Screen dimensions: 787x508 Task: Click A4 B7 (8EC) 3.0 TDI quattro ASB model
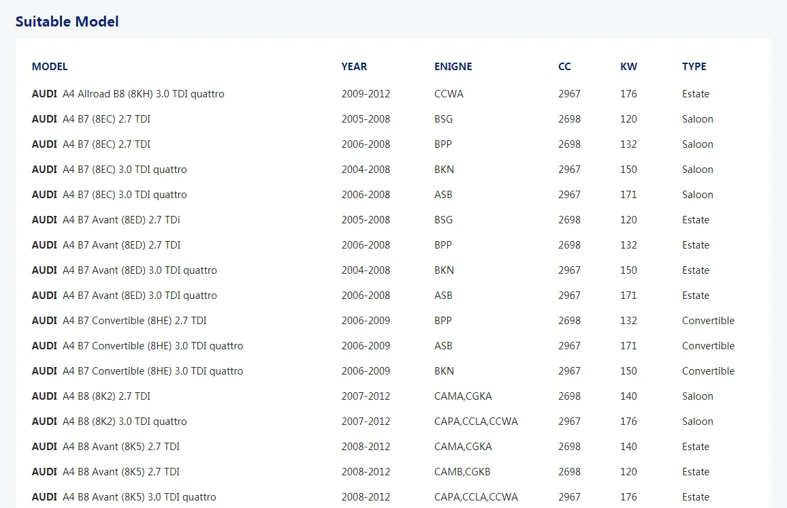point(110,195)
